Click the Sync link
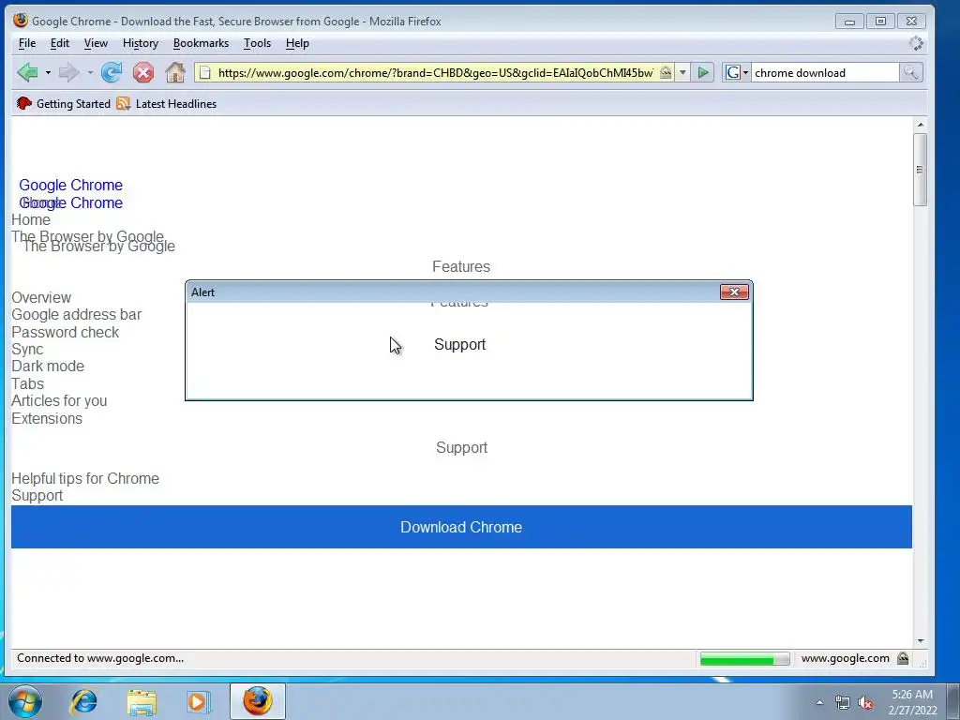The image size is (960, 720). pos(27,350)
